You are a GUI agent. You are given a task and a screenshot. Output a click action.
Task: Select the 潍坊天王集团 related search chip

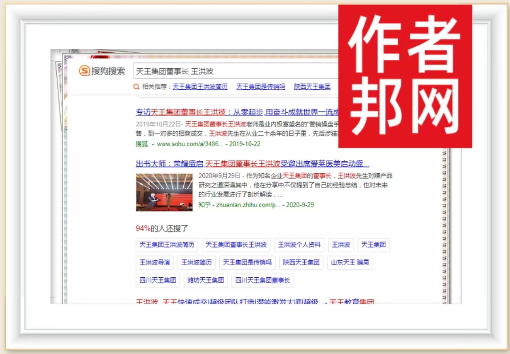tap(206, 281)
